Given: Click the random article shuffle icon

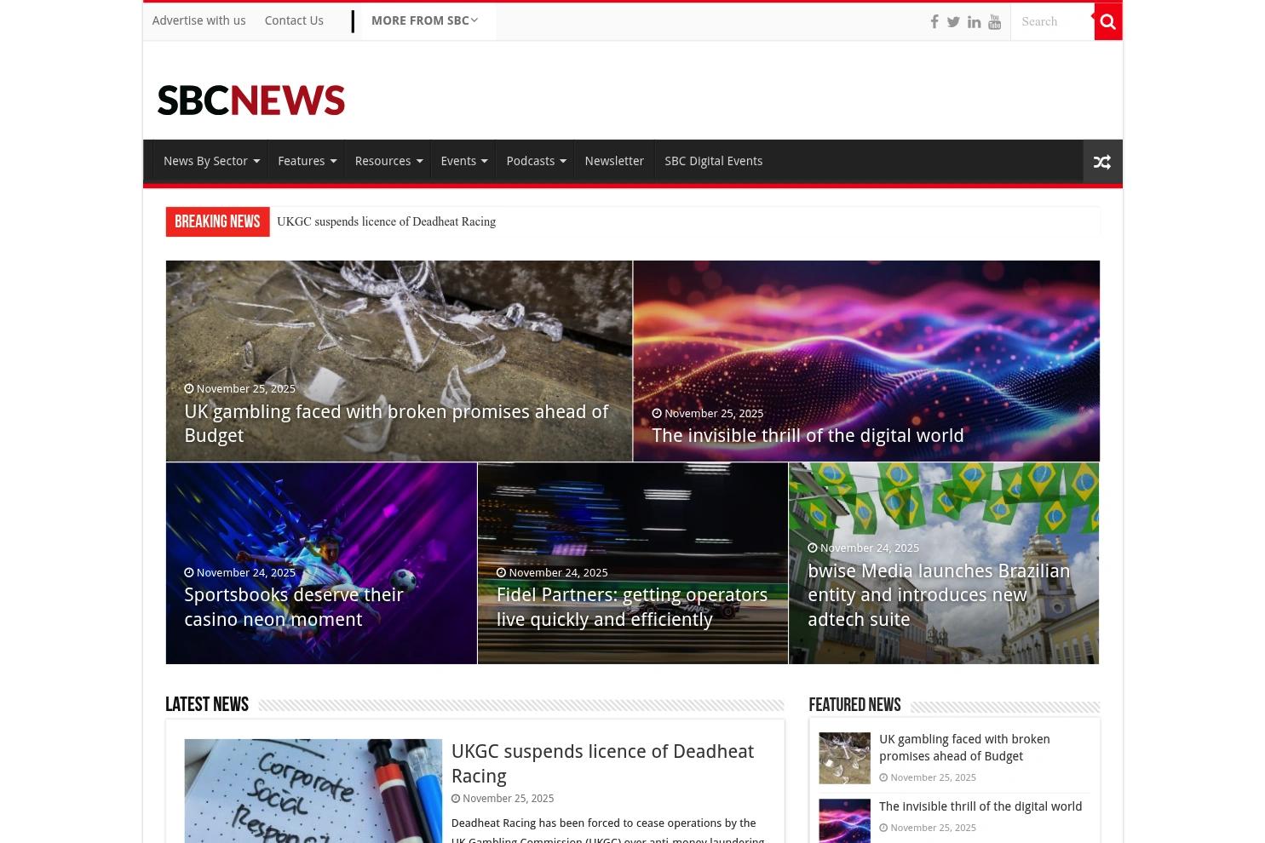Looking at the screenshot, I should pyautogui.click(x=1102, y=162).
